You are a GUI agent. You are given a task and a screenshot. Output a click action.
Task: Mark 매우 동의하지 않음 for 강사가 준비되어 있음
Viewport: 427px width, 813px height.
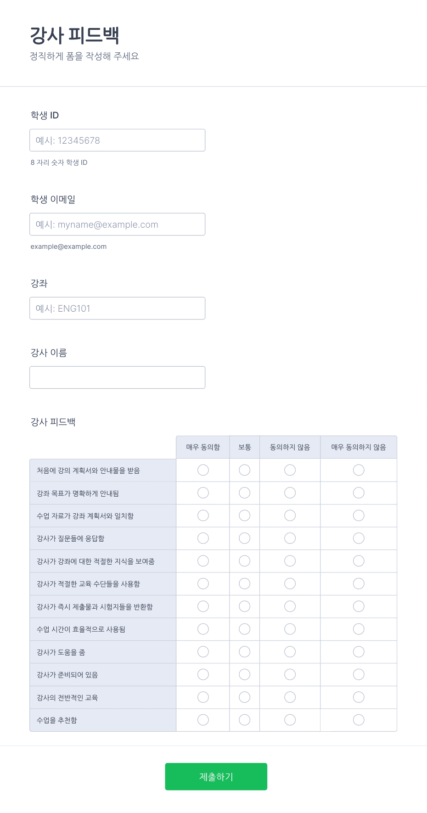(359, 674)
